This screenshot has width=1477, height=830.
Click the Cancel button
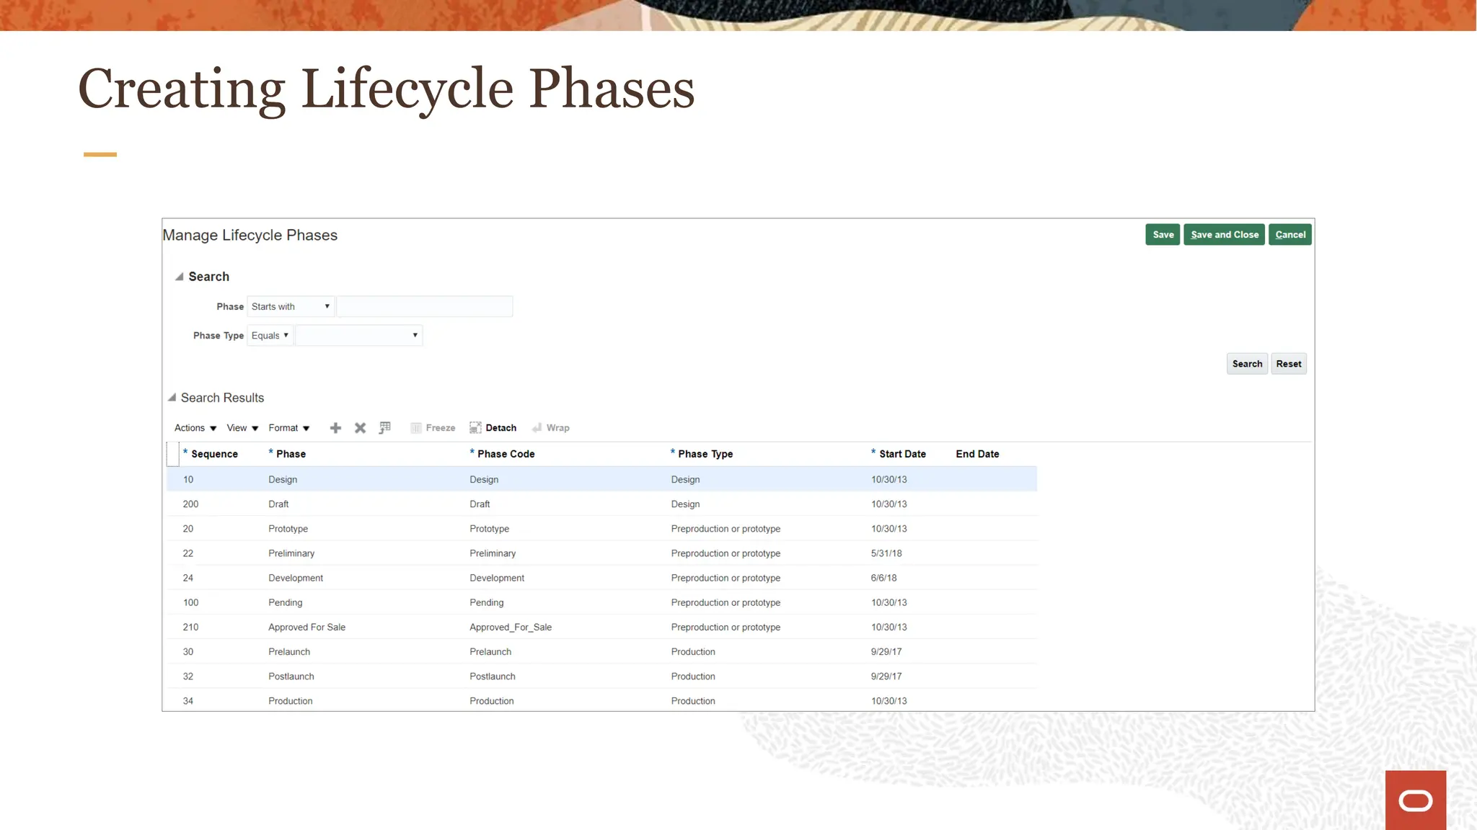(1289, 235)
